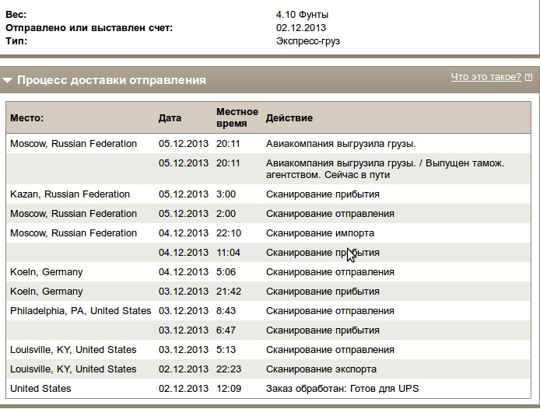
Task: Select the 12:09 time in United States row
Action: click(x=229, y=389)
